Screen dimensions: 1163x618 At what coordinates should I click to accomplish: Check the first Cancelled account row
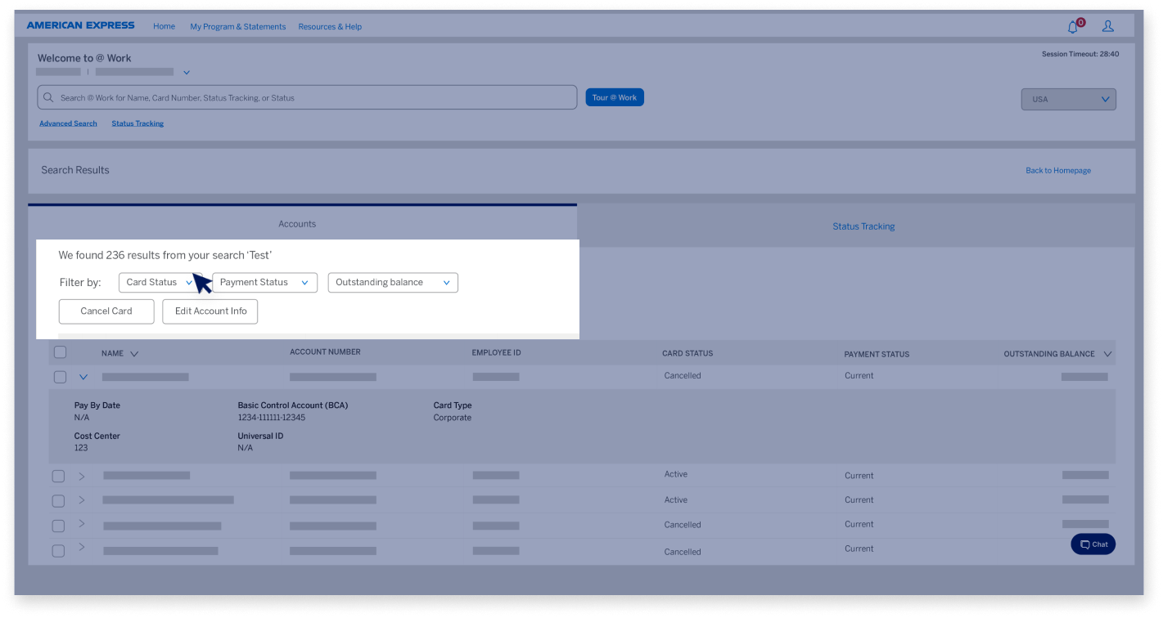coord(58,377)
